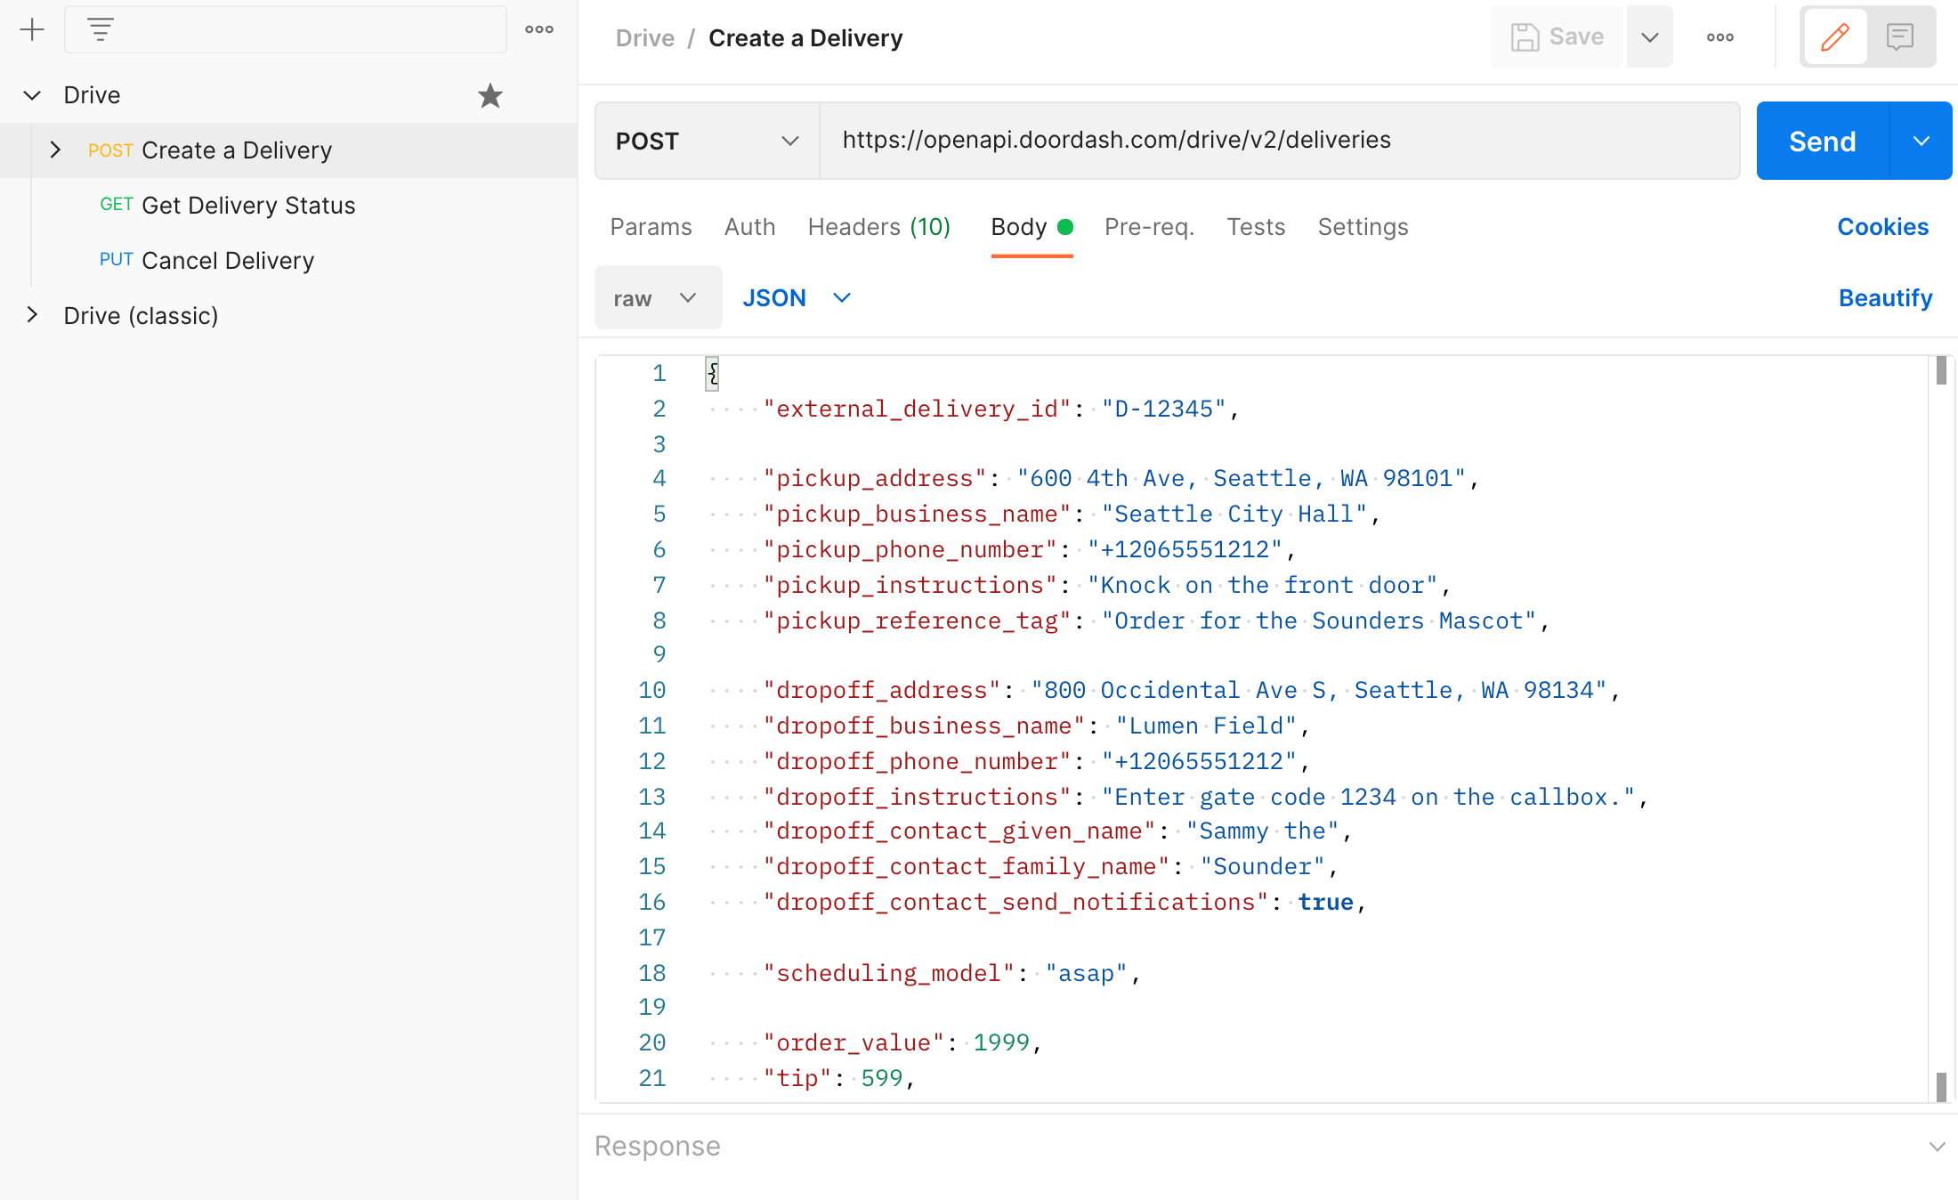Click the edit (pencil) icon
The width and height of the screenshot is (1958, 1200).
tap(1835, 37)
